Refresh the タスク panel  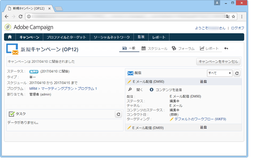(x=118, y=114)
